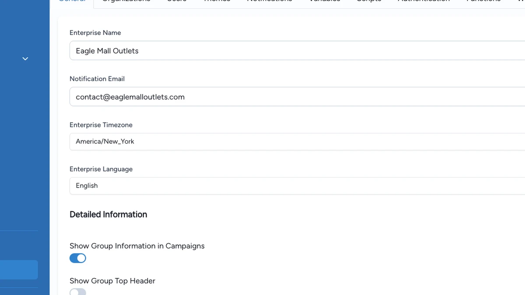The image size is (525, 295).
Task: Enable Show Group Top Header toggle
Action: coord(78,292)
